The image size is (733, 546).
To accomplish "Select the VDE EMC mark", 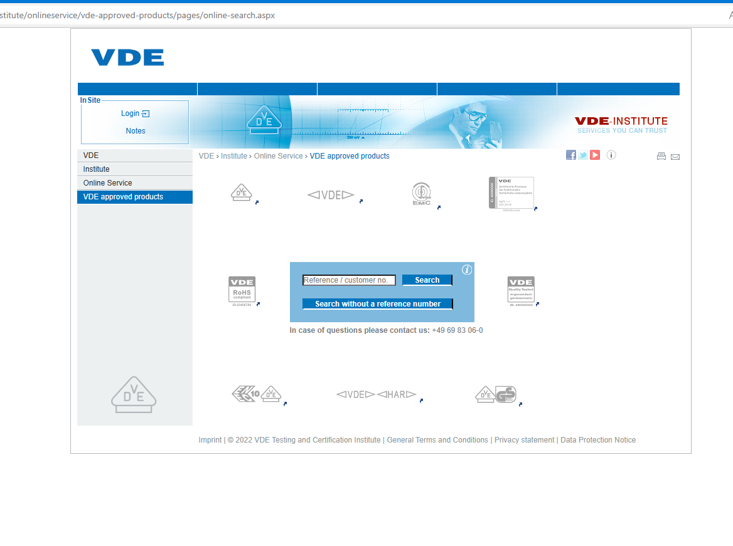I will (422, 194).
